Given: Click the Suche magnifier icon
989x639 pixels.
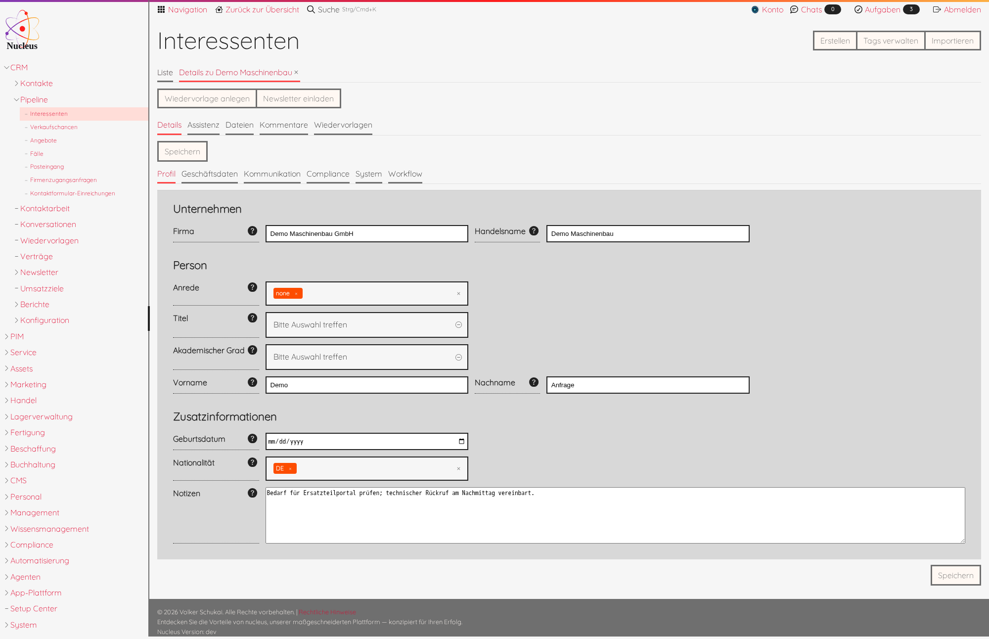Looking at the screenshot, I should [311, 9].
